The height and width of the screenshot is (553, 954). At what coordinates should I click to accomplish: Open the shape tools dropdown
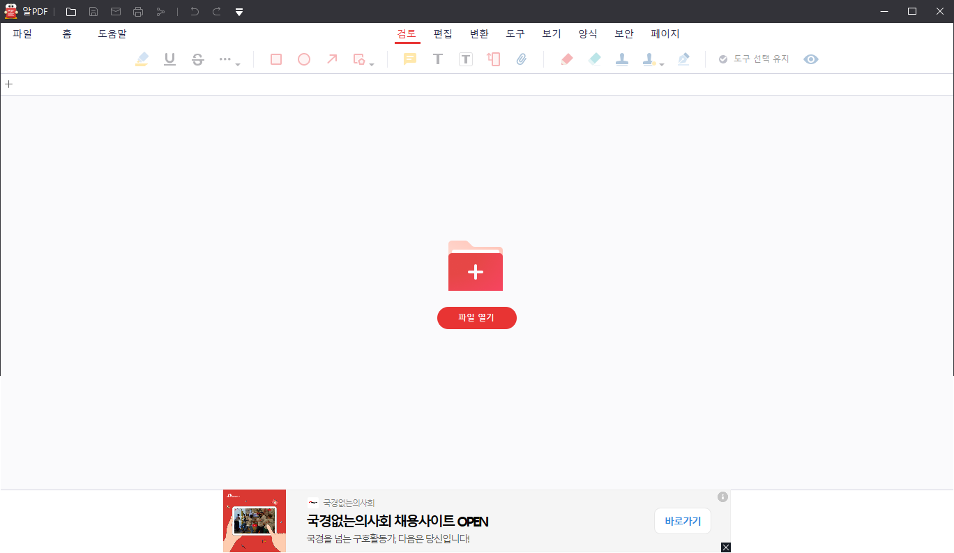pos(372,63)
